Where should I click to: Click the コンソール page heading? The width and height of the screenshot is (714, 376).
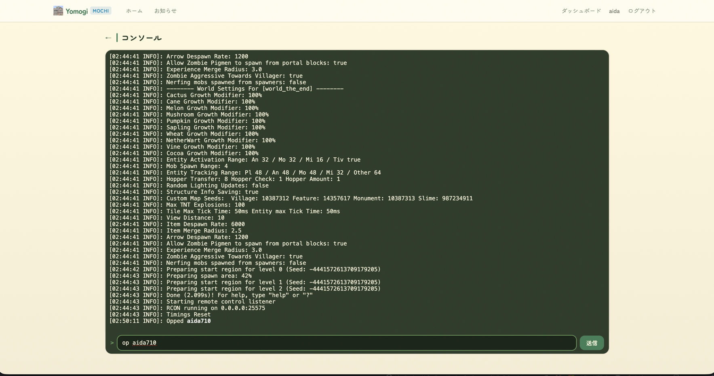click(x=141, y=38)
